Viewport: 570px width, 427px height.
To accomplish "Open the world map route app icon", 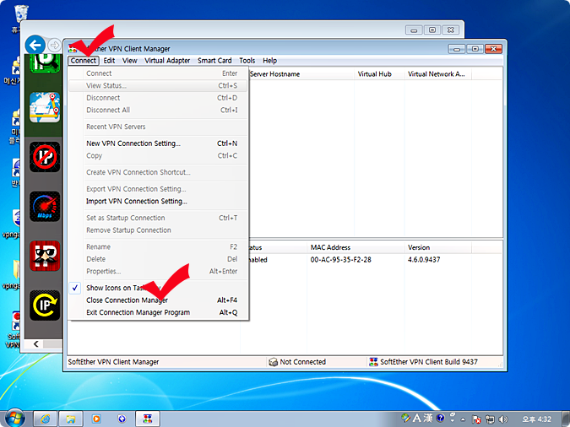I will pyautogui.click(x=45, y=107).
